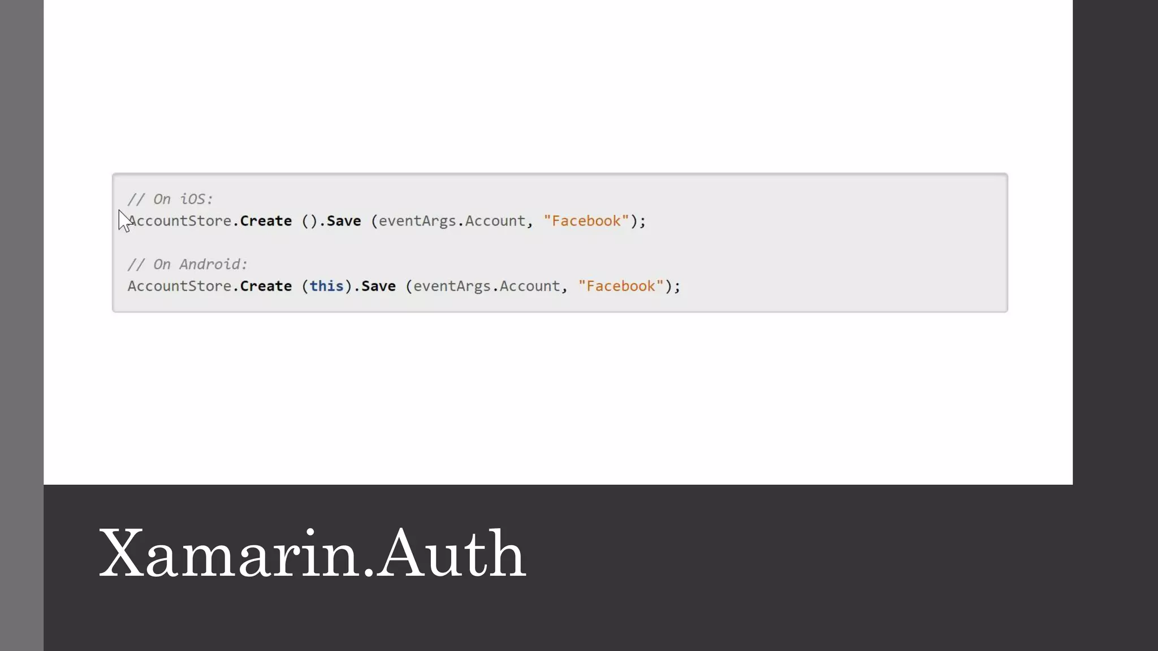Click 'Create' in the iOS code line

266,220
